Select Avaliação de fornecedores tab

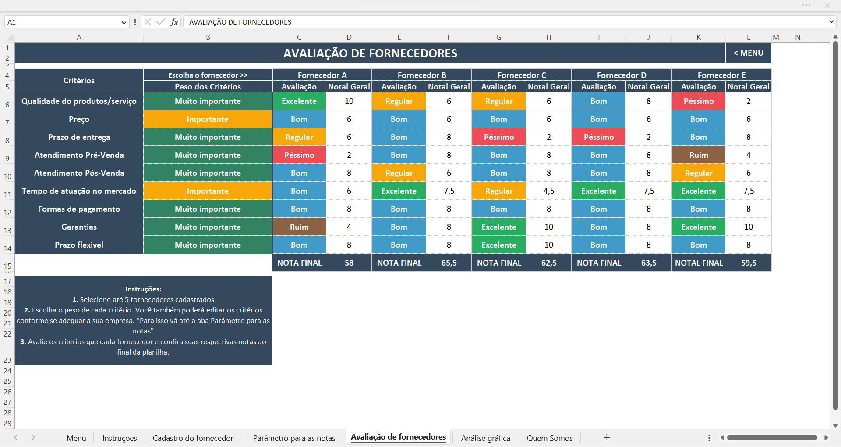point(398,437)
